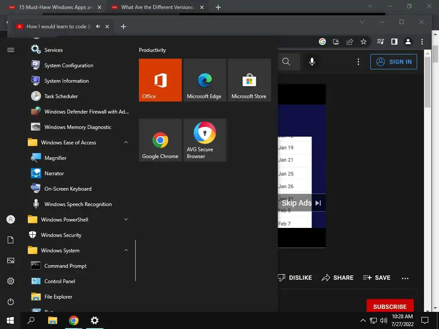This screenshot has height=329, width=439.
Task: Collapse Windows Ease of Access folder
Action: pyautogui.click(x=126, y=142)
